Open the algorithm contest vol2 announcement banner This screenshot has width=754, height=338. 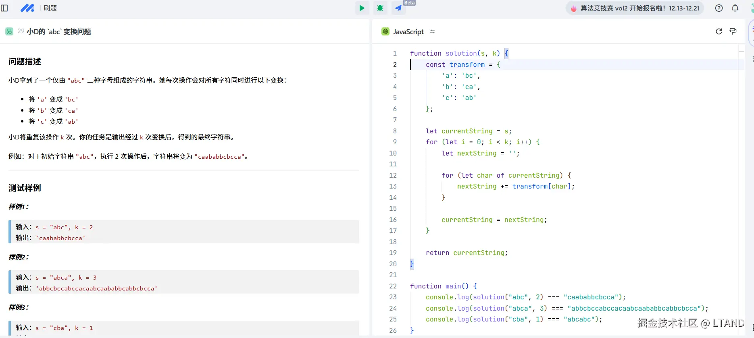coord(635,8)
